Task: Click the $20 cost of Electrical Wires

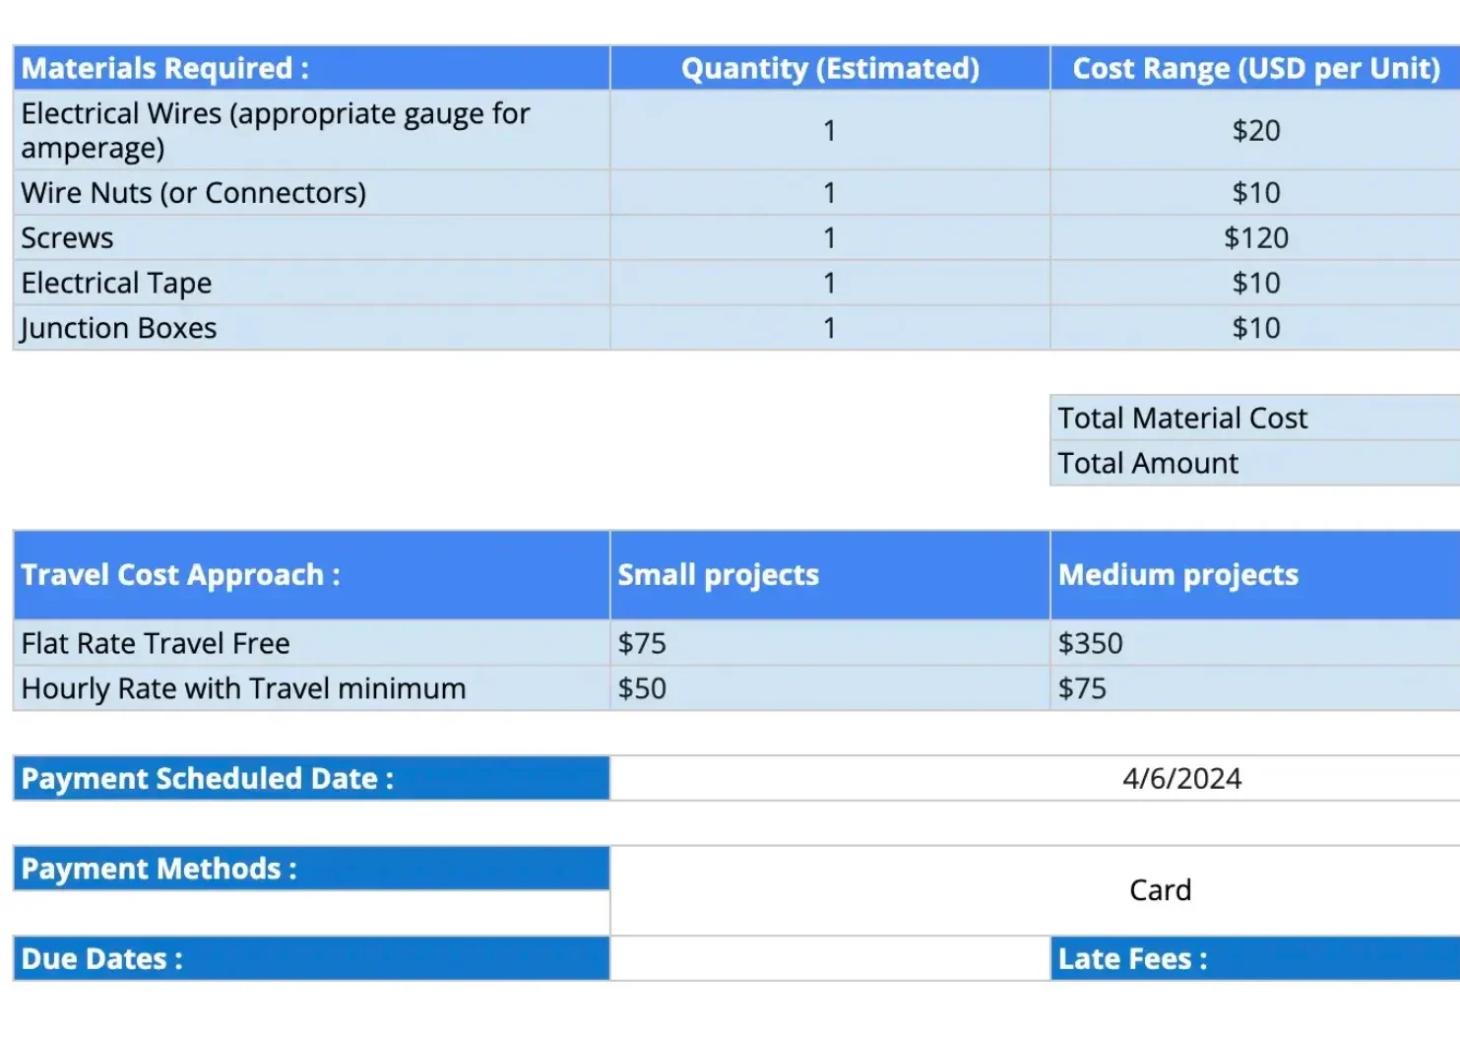Action: pyautogui.click(x=1256, y=131)
